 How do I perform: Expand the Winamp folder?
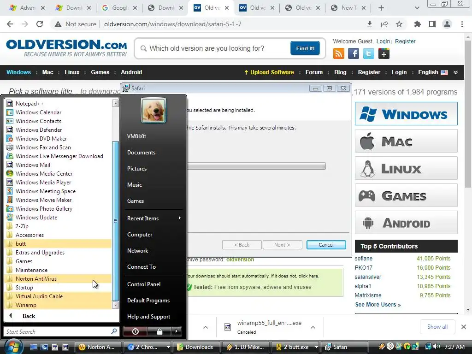(x=26, y=305)
